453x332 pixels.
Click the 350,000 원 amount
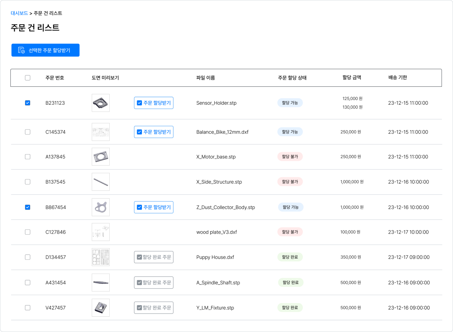351,257
